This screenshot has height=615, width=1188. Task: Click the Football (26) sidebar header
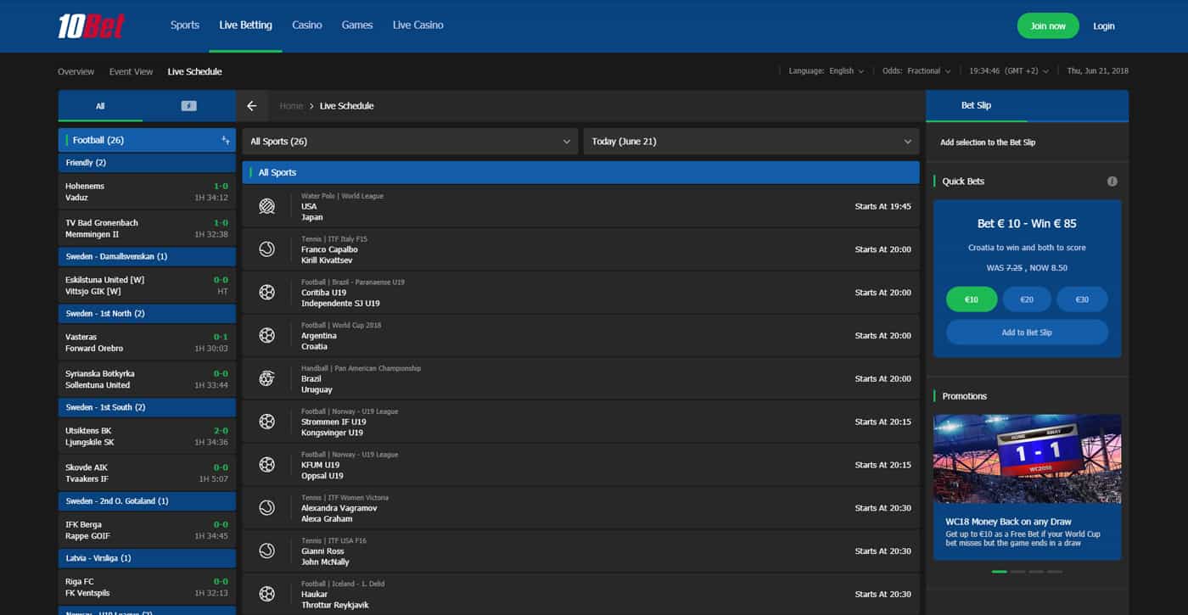[147, 140]
